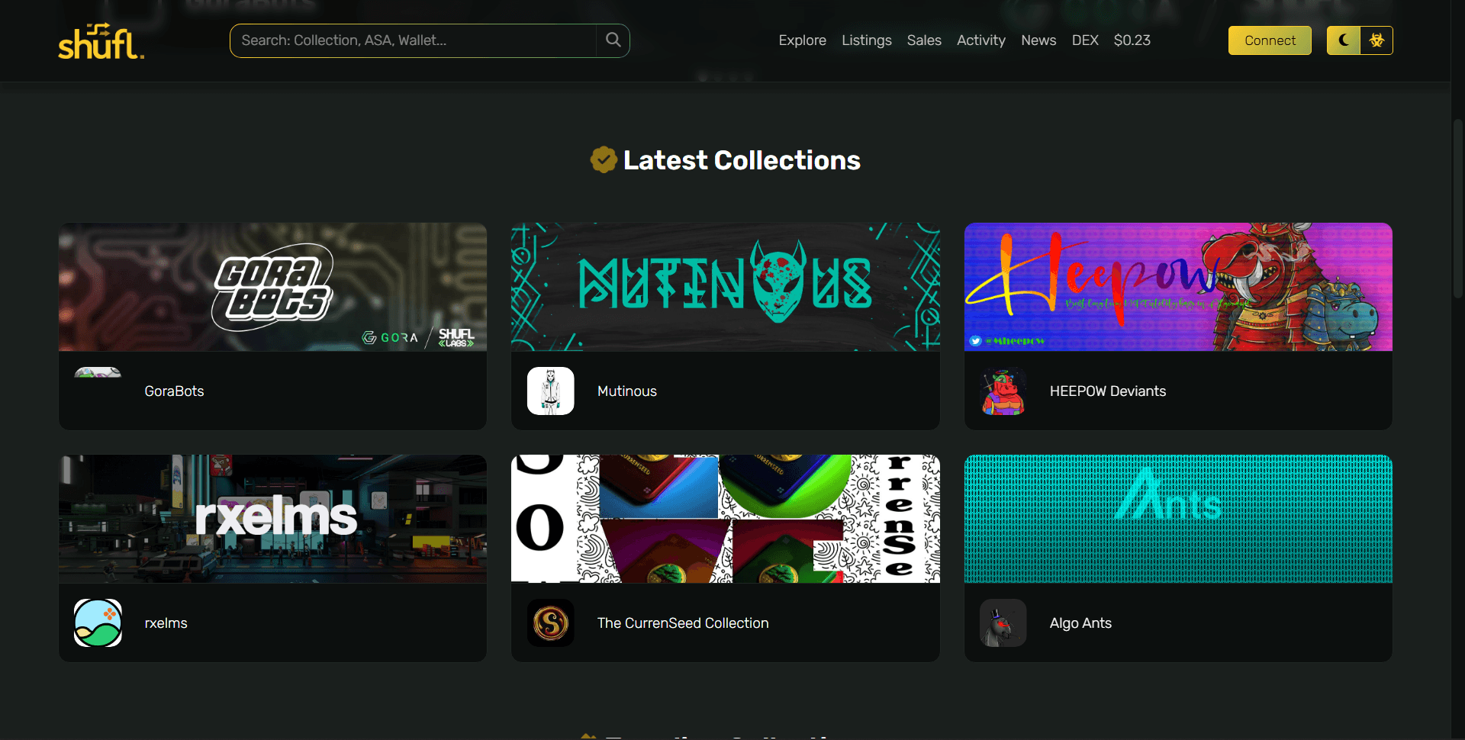Open the Algo Ants banner image
The image size is (1465, 740).
point(1178,519)
